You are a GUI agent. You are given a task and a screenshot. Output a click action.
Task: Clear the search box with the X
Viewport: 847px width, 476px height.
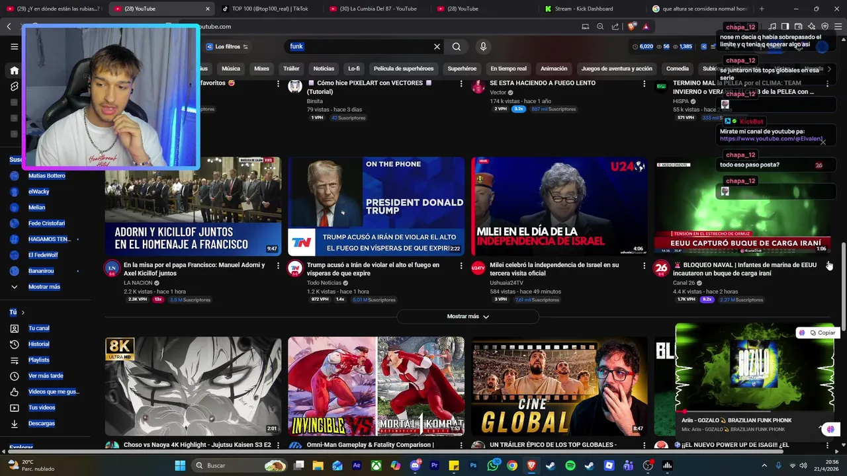(437, 46)
